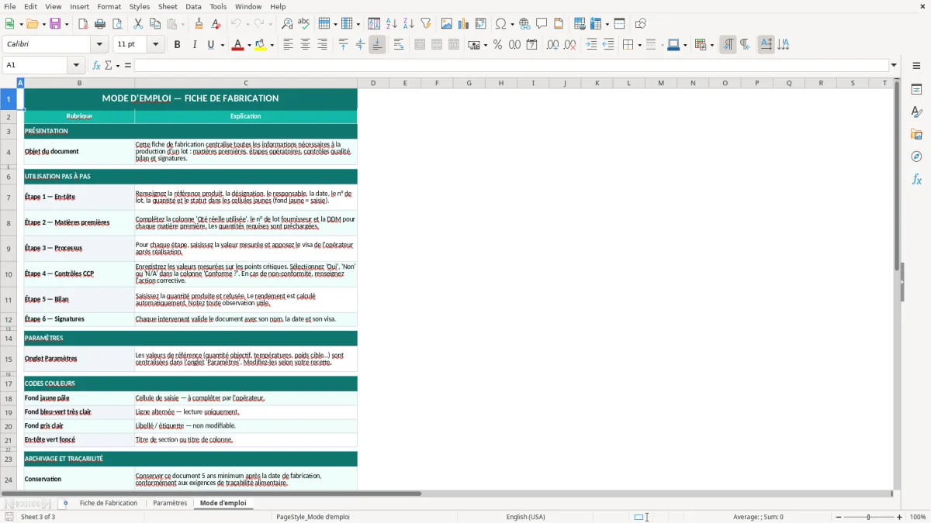This screenshot has width=931, height=523.
Task: Cut the selection with scissors icon
Action: click(x=138, y=24)
